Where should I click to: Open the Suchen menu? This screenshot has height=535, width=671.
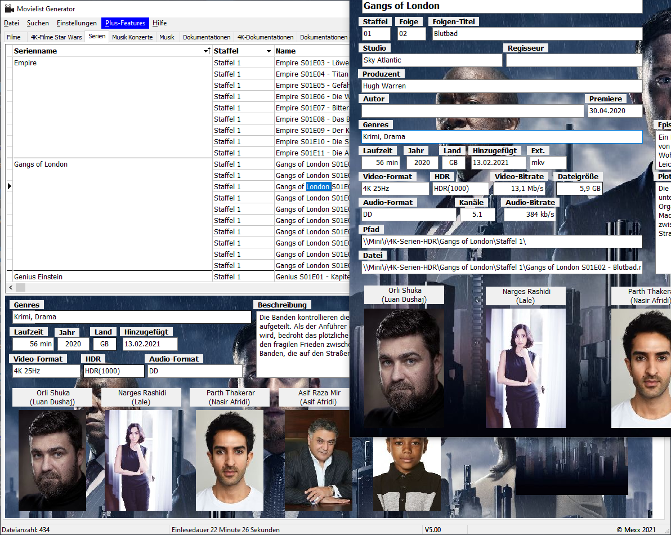(x=38, y=23)
